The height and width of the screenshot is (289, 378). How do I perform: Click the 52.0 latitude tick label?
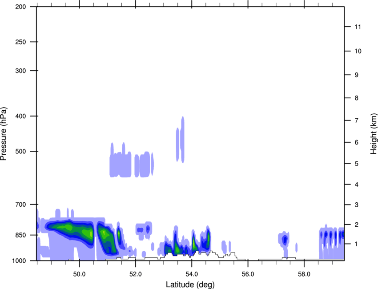pos(136,274)
